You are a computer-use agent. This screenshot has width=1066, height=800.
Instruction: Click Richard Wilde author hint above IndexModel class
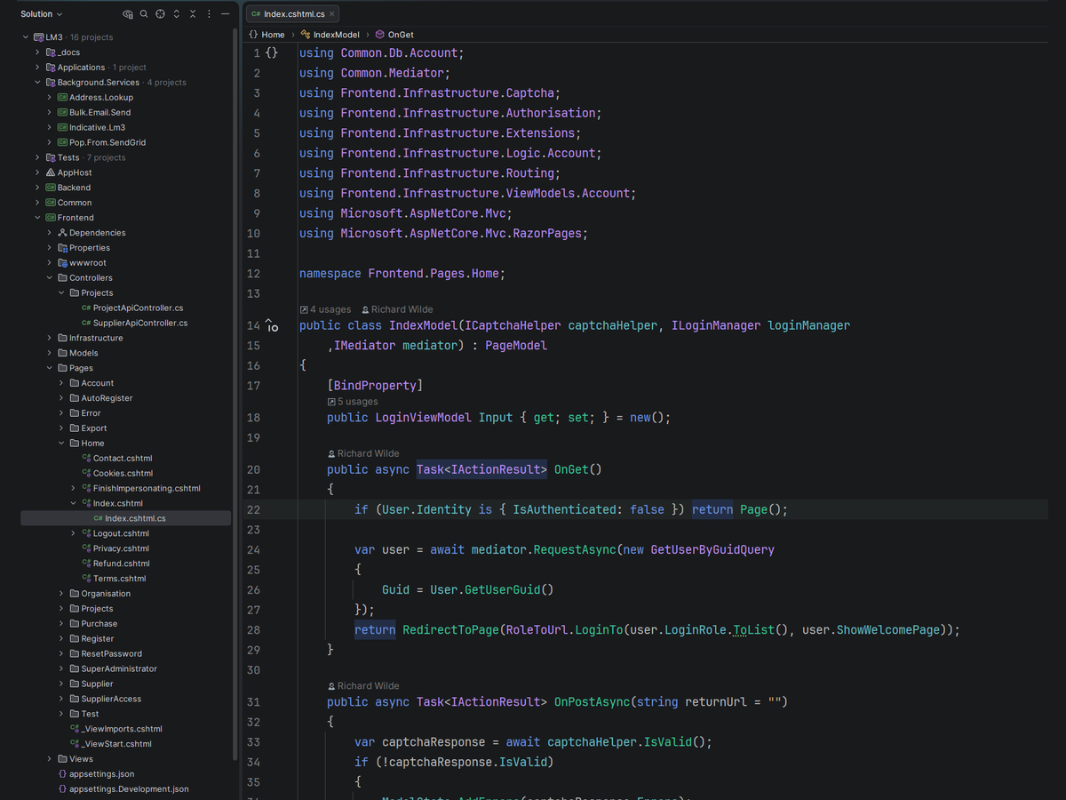[x=397, y=309]
